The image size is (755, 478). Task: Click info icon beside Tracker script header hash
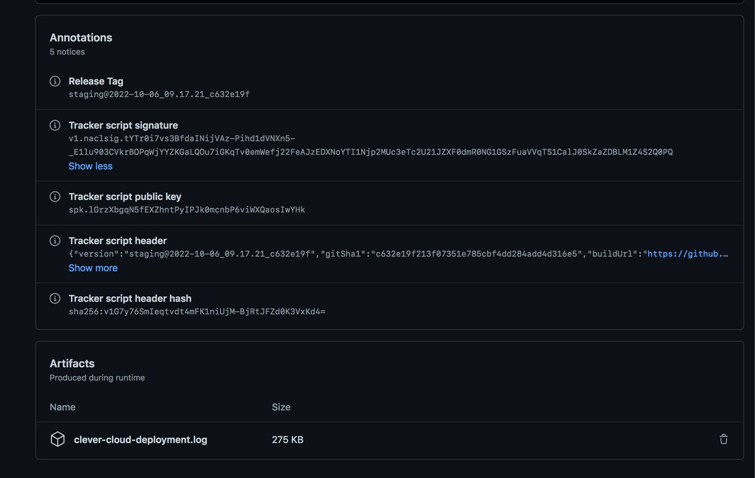pos(55,298)
